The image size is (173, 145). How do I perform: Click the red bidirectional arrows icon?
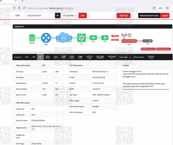coord(115,38)
